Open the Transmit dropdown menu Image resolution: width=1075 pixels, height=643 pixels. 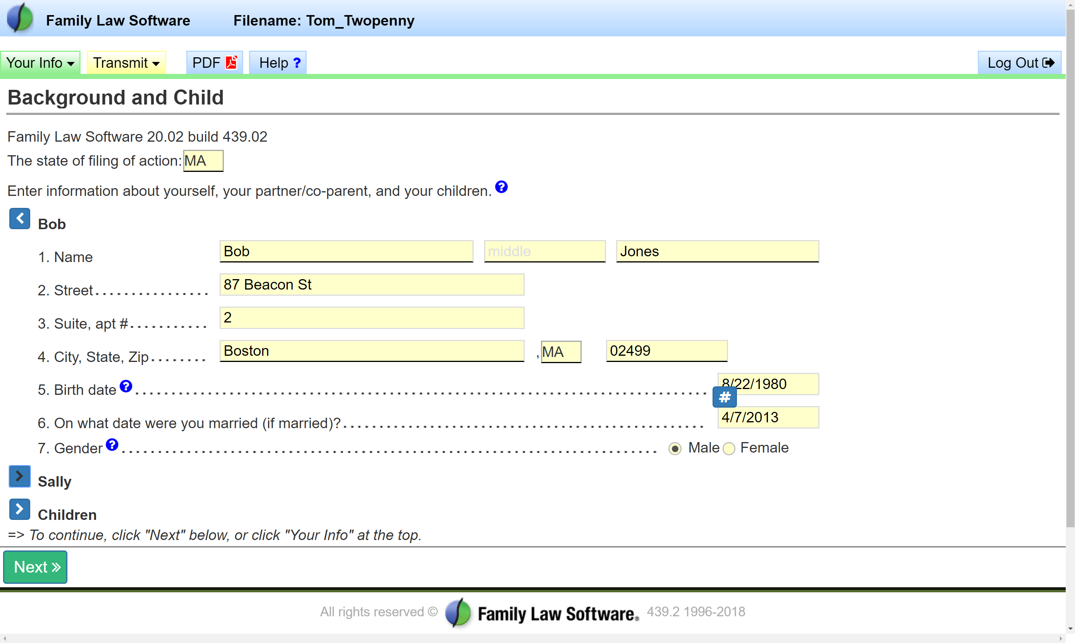pyautogui.click(x=126, y=63)
